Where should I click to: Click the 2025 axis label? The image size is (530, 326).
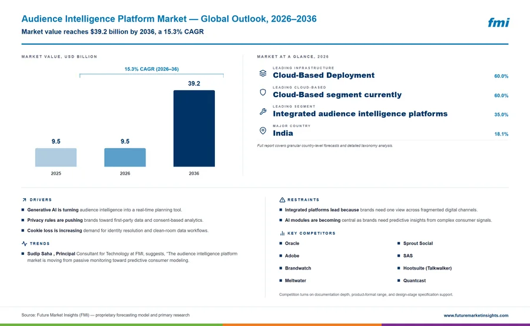56,174
